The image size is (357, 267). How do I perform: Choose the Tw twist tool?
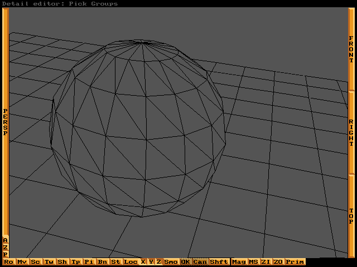[x=49, y=262]
